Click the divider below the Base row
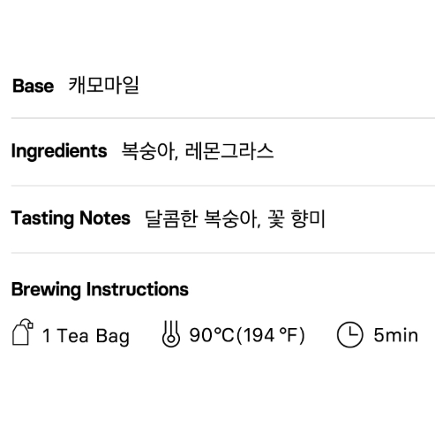 pyautogui.click(x=223, y=118)
